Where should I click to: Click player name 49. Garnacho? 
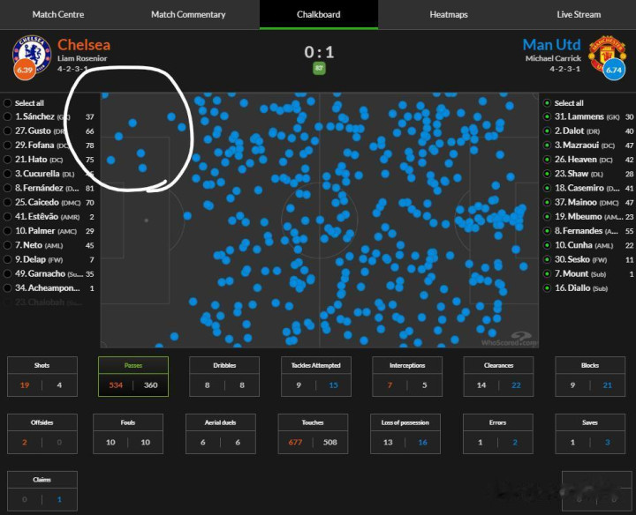tap(40, 273)
